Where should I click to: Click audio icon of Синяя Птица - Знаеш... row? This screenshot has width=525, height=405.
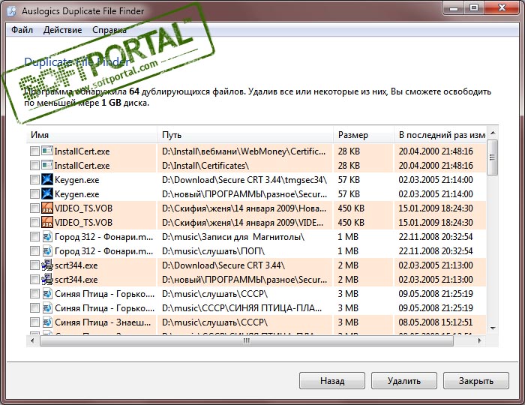pyautogui.click(x=47, y=322)
